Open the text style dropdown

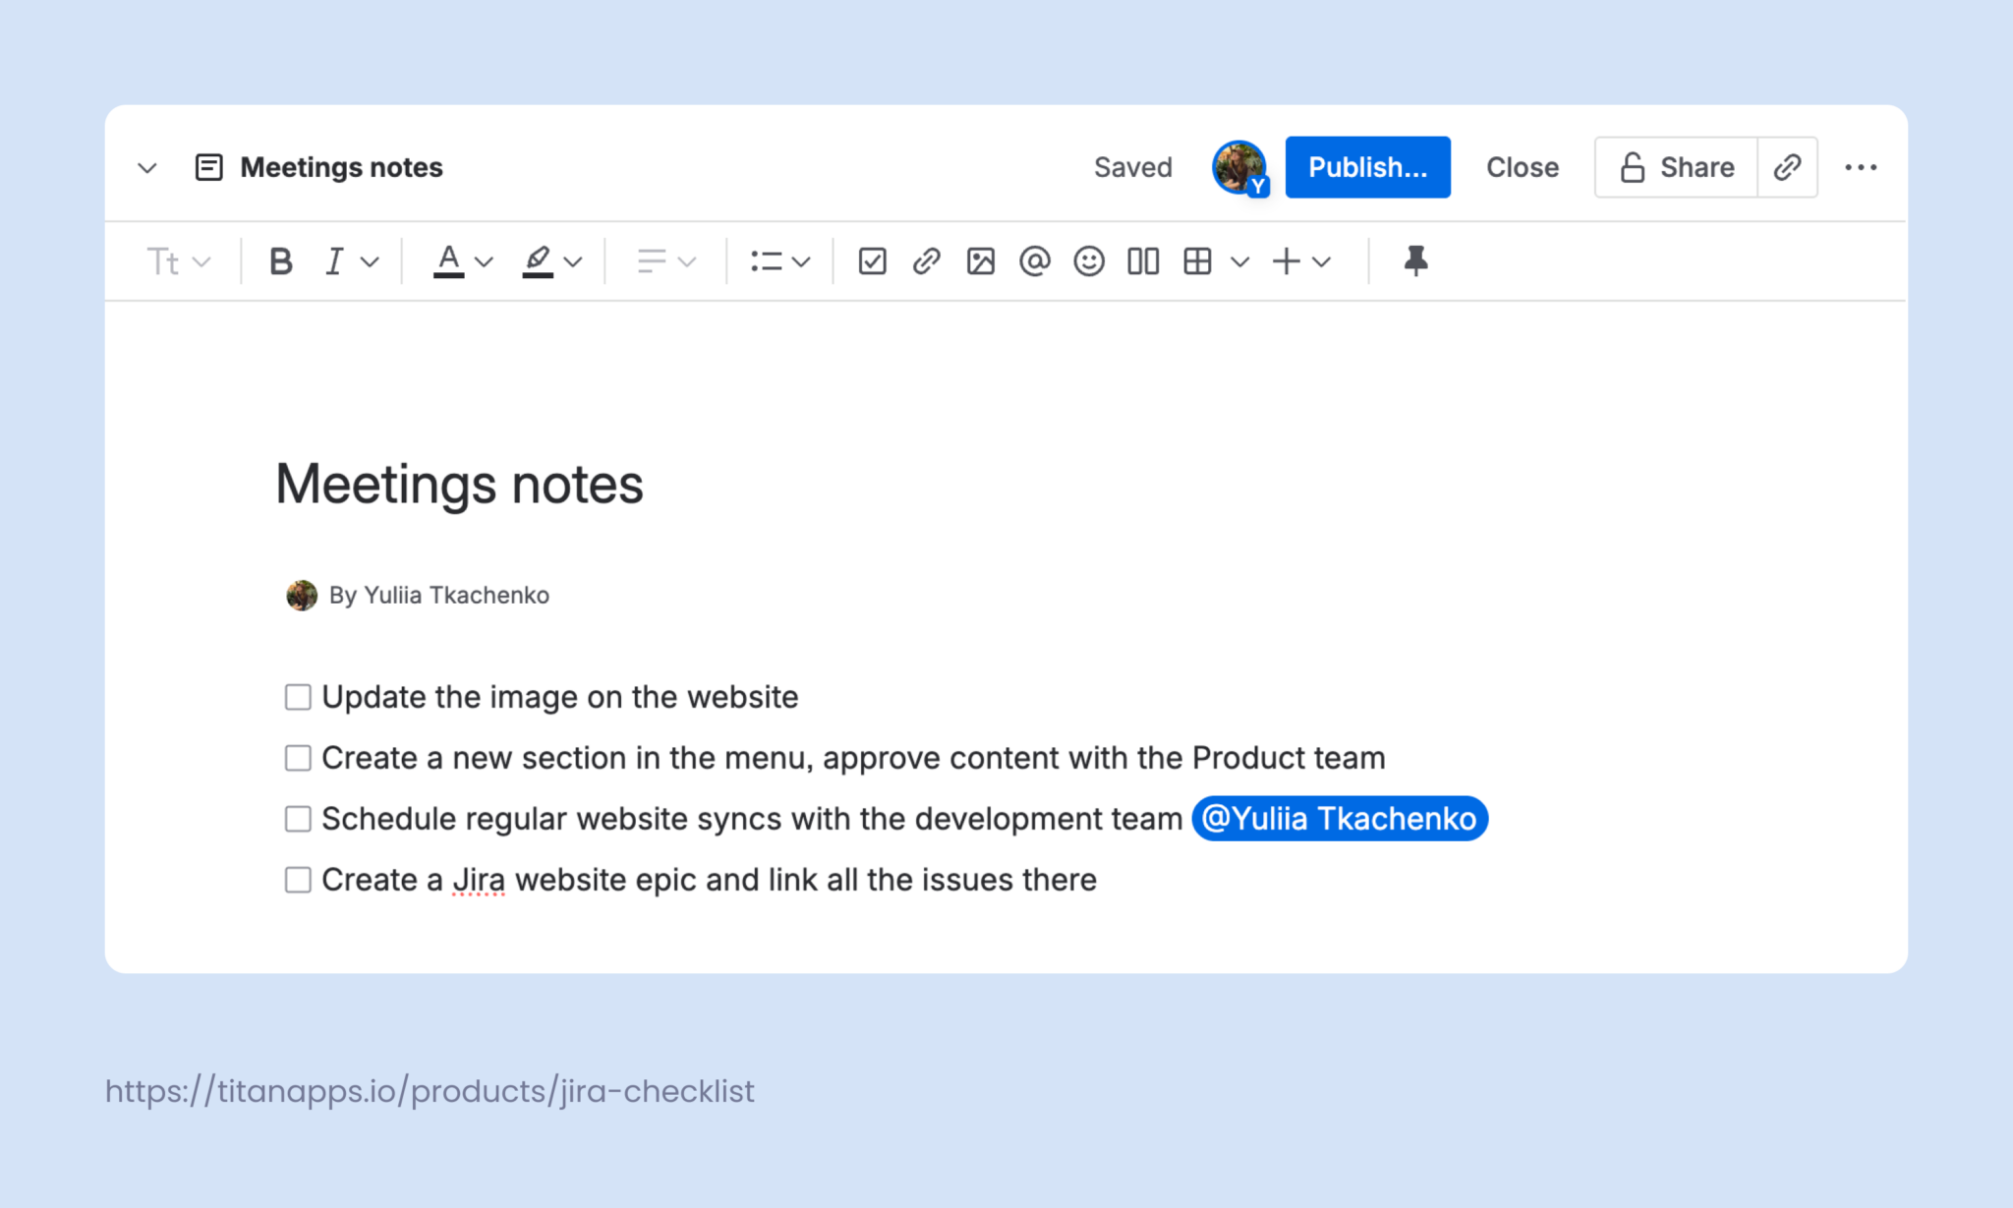(x=179, y=260)
